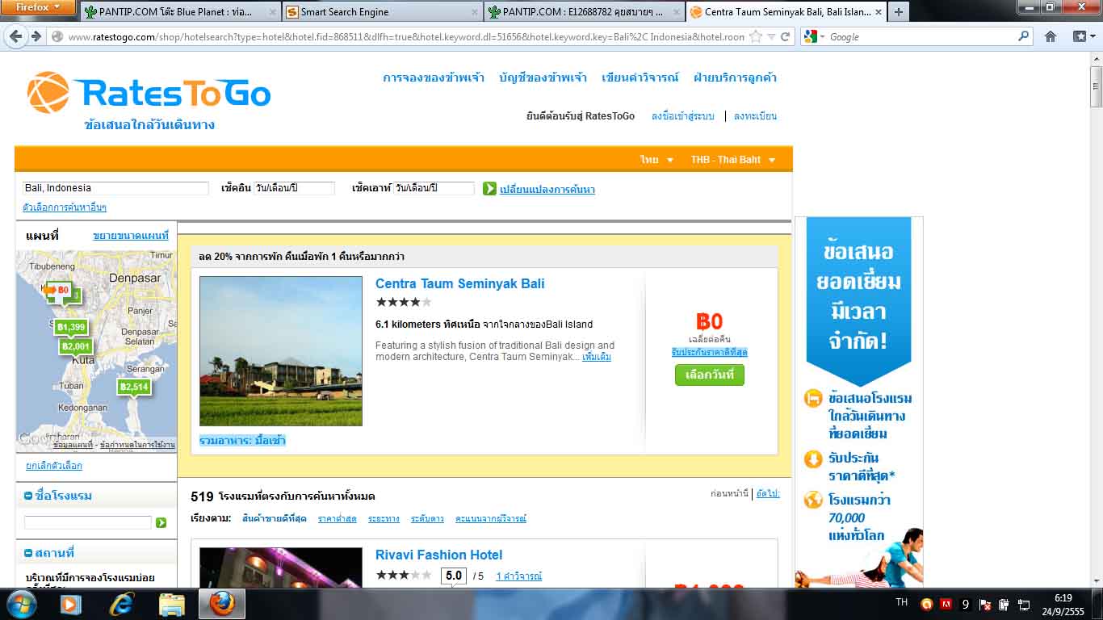This screenshot has height=620, width=1103.
Task: Open the Firefox home page icon
Action: coord(1051,36)
